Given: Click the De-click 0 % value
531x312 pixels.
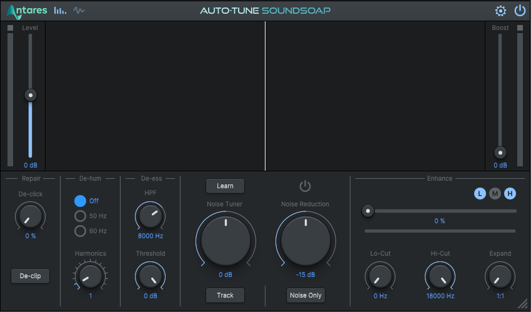Looking at the screenshot, I should (31, 236).
